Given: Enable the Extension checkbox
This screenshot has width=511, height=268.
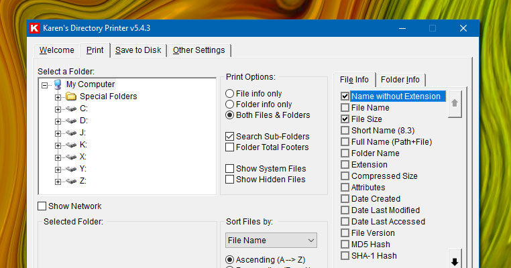Looking at the screenshot, I should click(345, 165).
